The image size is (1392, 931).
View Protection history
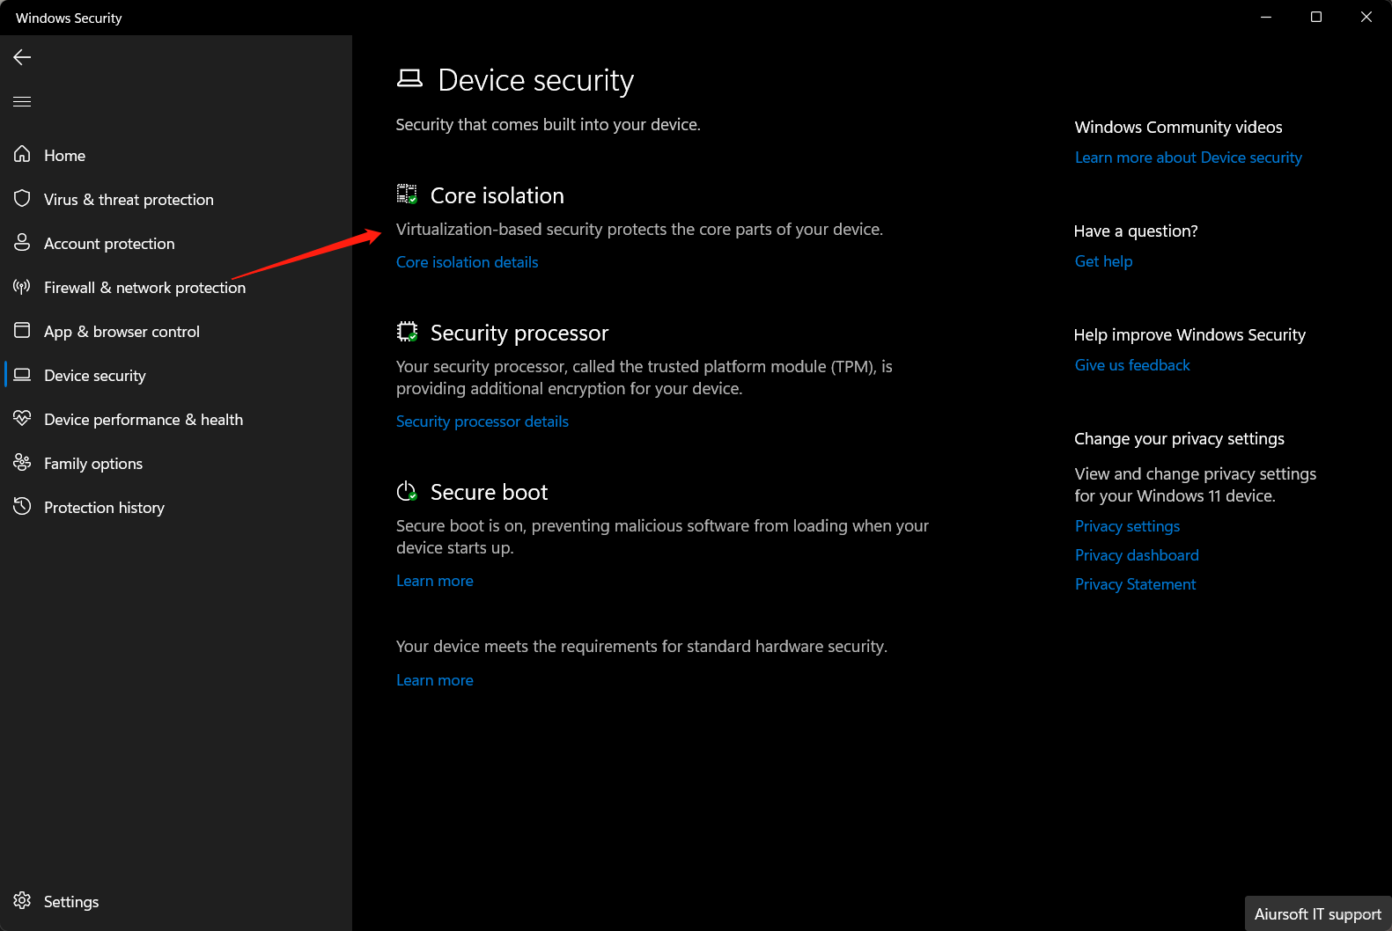[104, 508]
